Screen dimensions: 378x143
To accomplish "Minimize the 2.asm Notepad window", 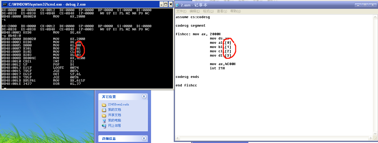I will coord(358,5).
